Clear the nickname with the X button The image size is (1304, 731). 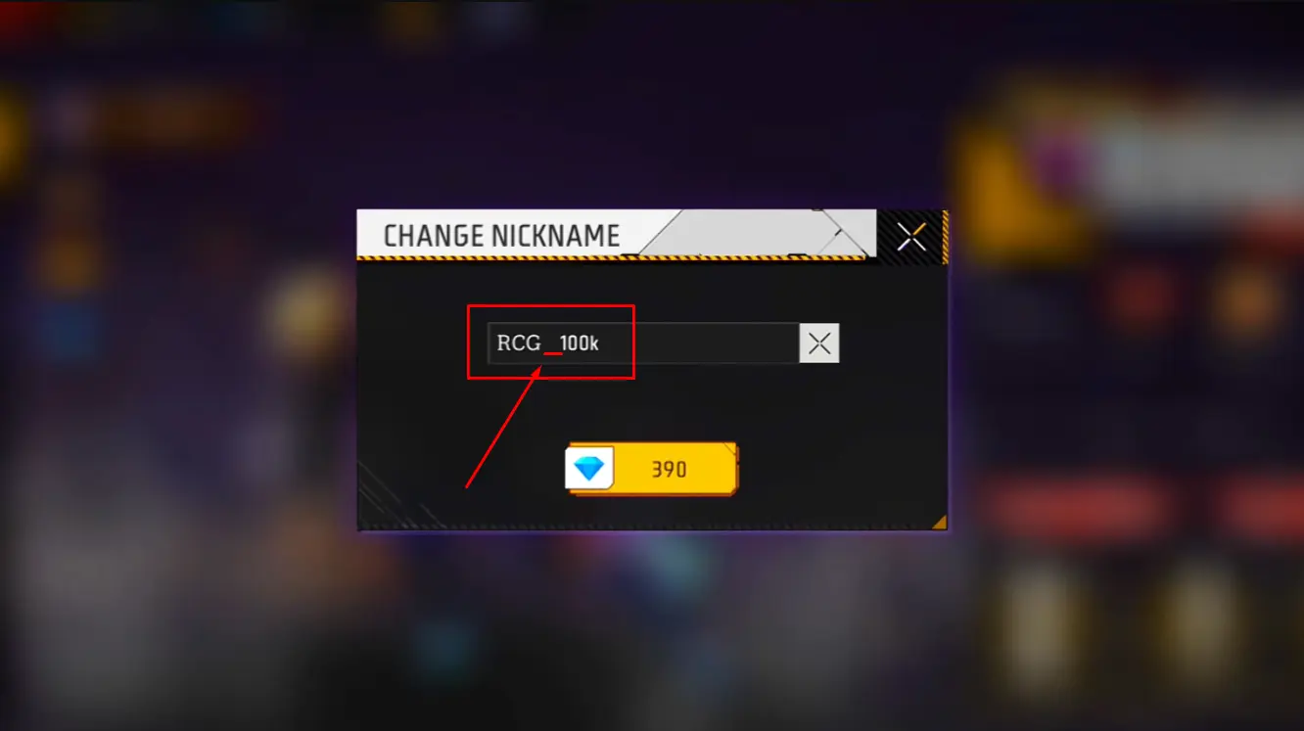(x=819, y=343)
